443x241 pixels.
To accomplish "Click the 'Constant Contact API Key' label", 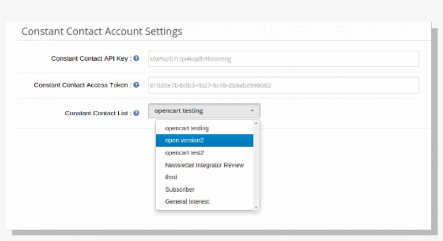I will pos(91,58).
